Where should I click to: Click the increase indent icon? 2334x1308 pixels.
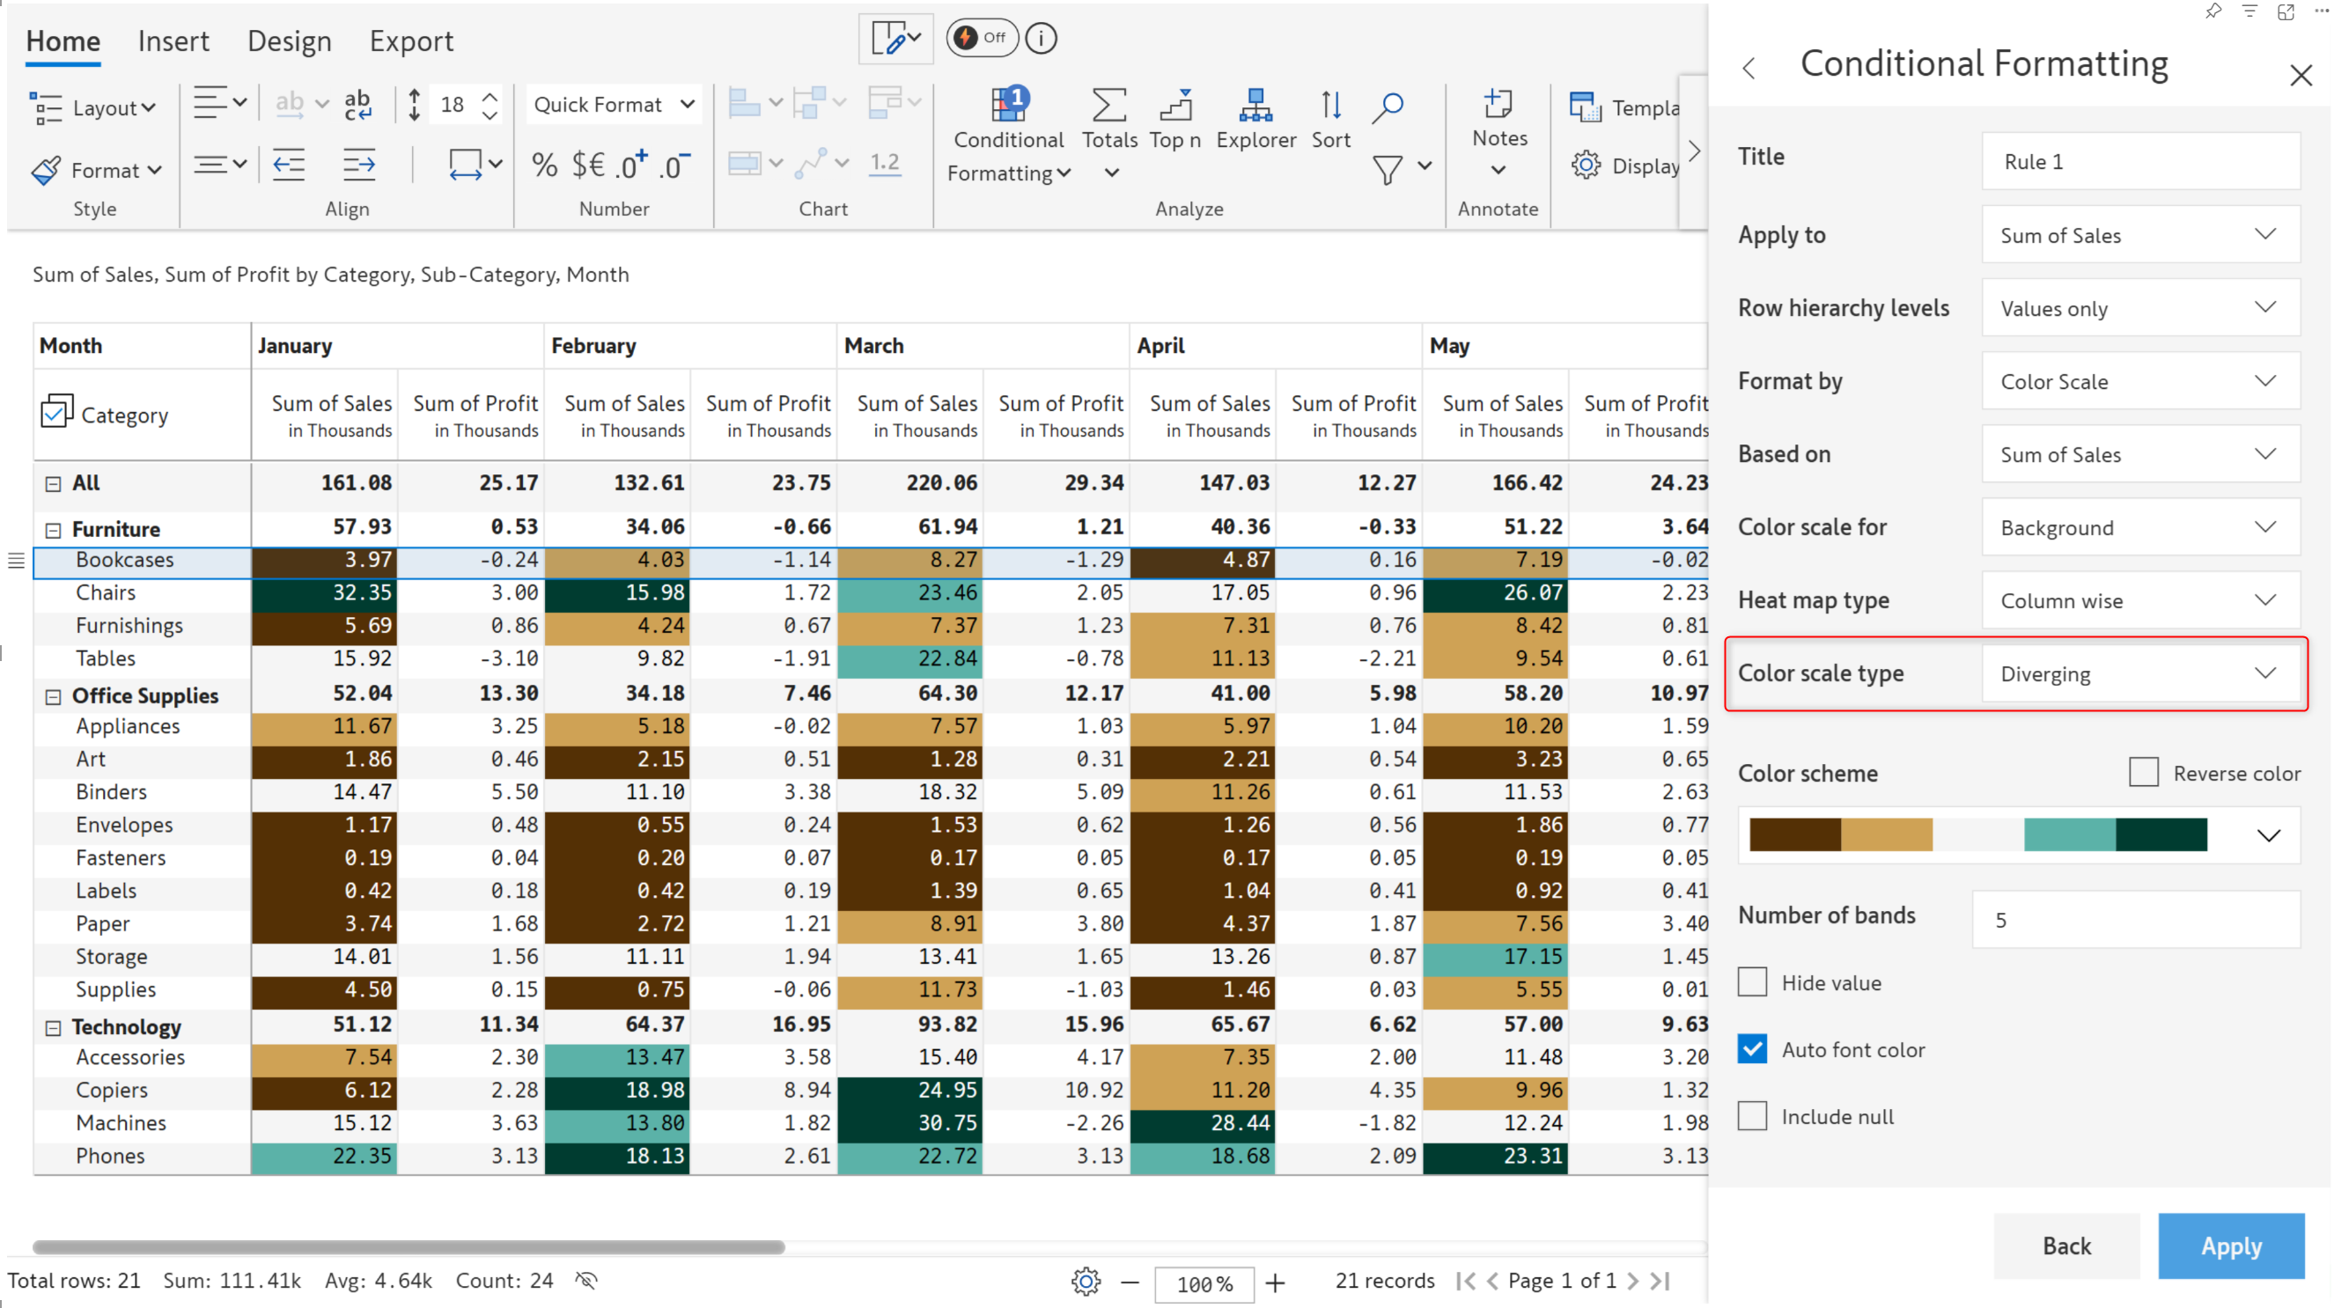359,164
